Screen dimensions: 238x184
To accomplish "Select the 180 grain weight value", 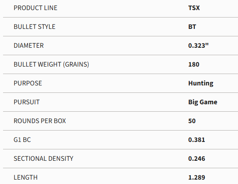I will (194, 64).
